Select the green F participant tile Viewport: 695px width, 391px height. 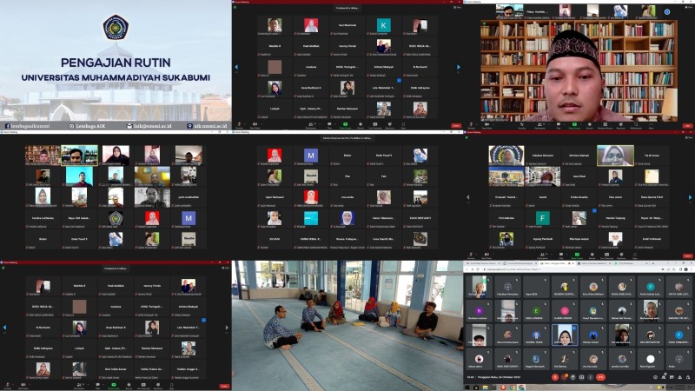point(543,217)
